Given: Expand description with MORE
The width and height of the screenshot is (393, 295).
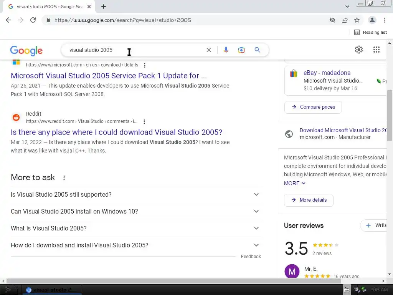Looking at the screenshot, I should point(295,183).
